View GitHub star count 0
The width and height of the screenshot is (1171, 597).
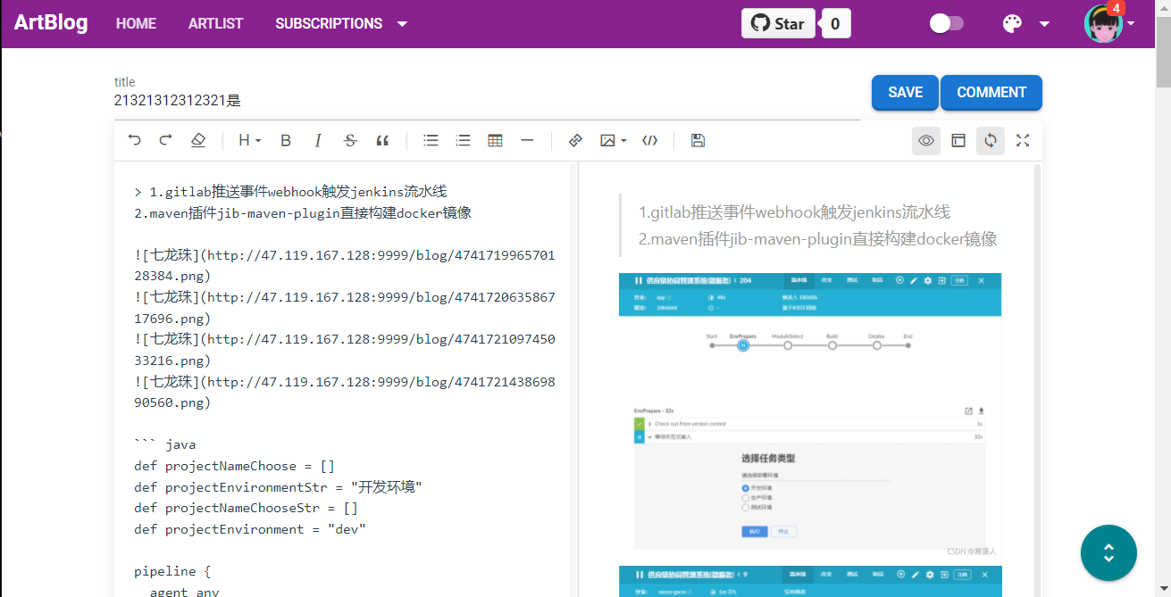[x=835, y=23]
